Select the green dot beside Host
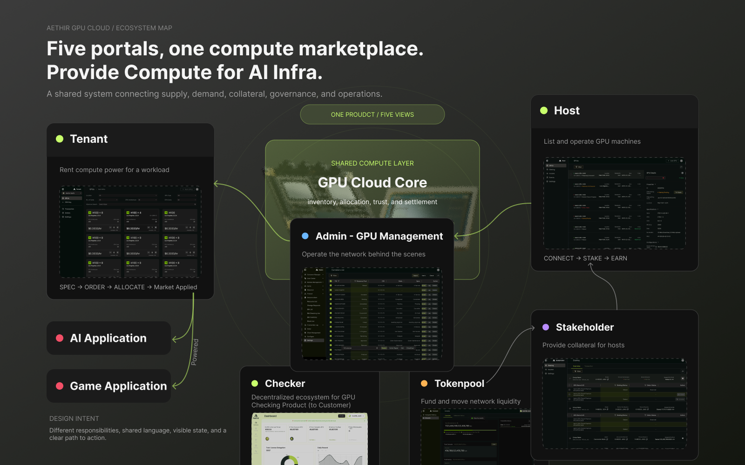745x465 pixels. [543, 110]
